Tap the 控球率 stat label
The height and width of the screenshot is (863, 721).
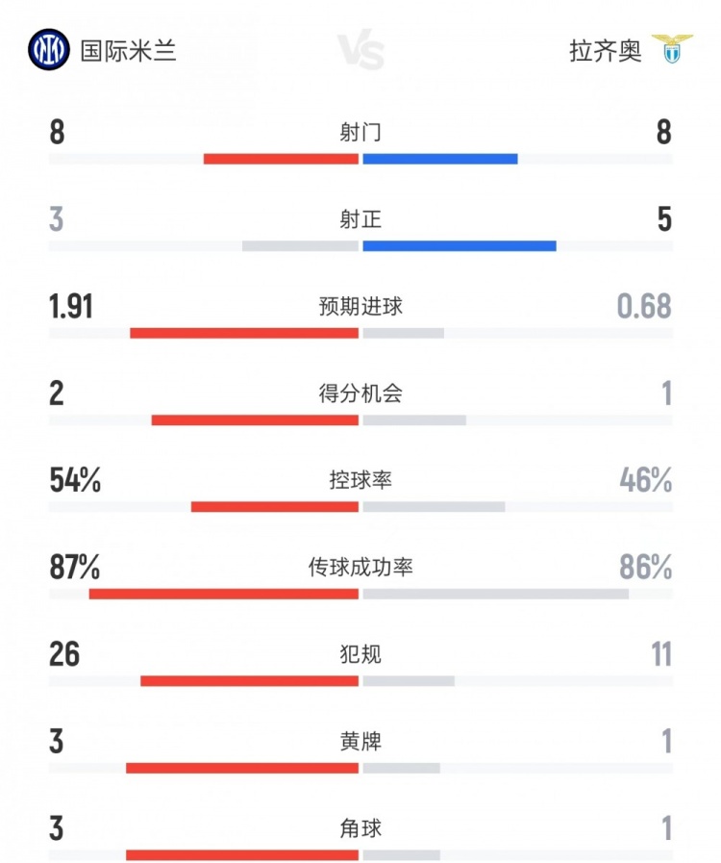click(360, 480)
